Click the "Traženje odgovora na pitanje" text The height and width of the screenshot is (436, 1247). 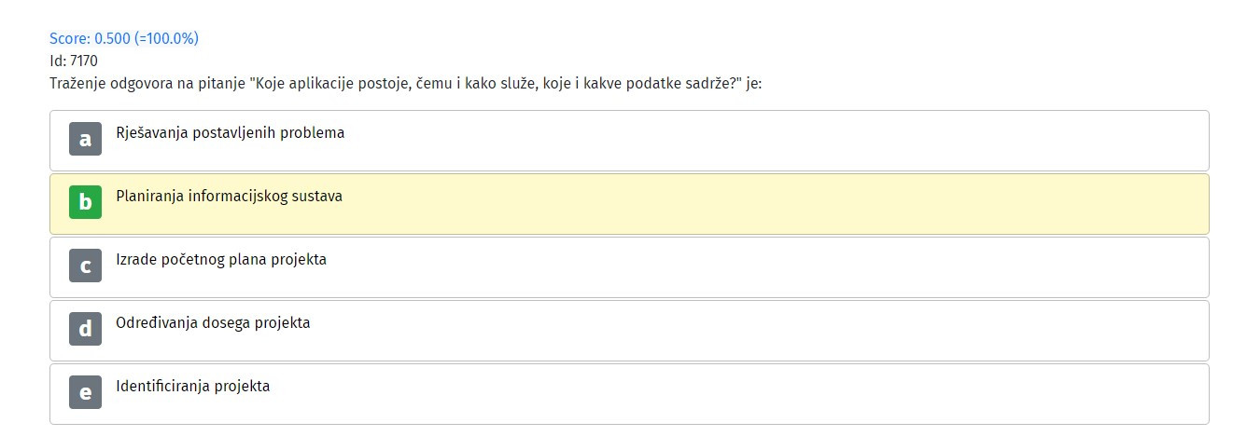[147, 84]
